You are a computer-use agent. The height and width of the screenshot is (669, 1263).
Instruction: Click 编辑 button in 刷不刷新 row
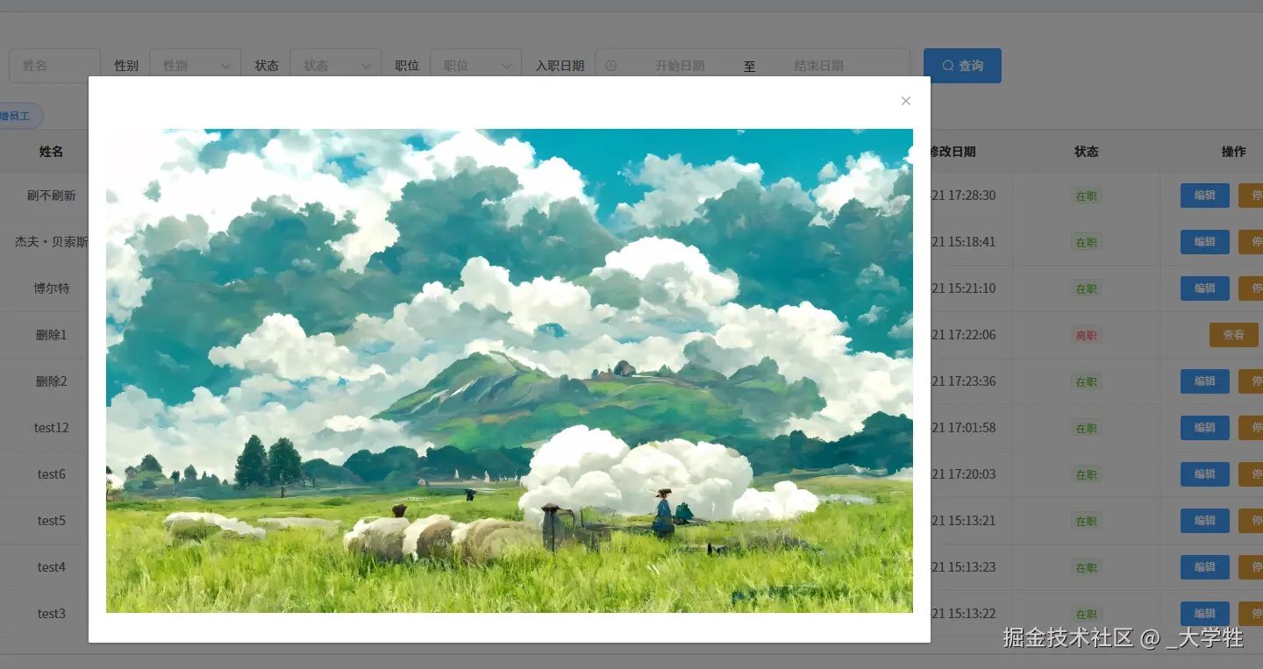(1205, 196)
